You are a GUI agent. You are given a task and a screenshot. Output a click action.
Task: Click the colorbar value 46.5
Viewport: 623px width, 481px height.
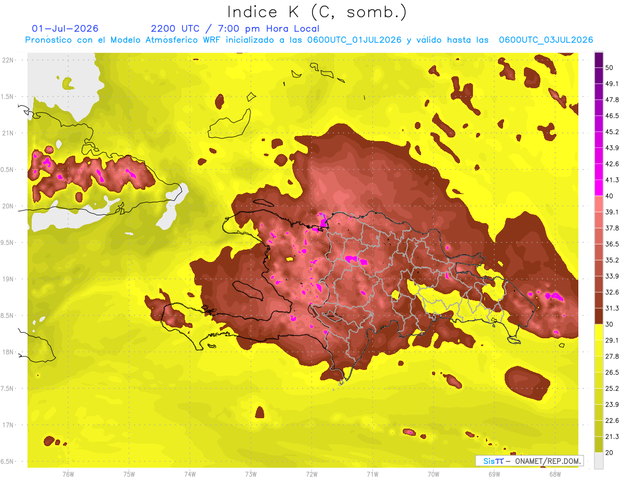(x=612, y=116)
